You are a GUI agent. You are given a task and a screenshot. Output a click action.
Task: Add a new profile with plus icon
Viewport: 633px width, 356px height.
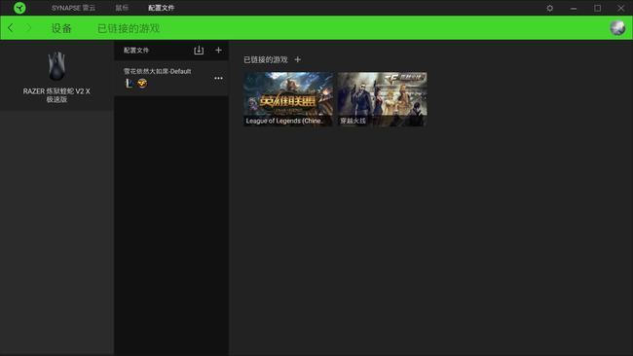click(x=218, y=50)
